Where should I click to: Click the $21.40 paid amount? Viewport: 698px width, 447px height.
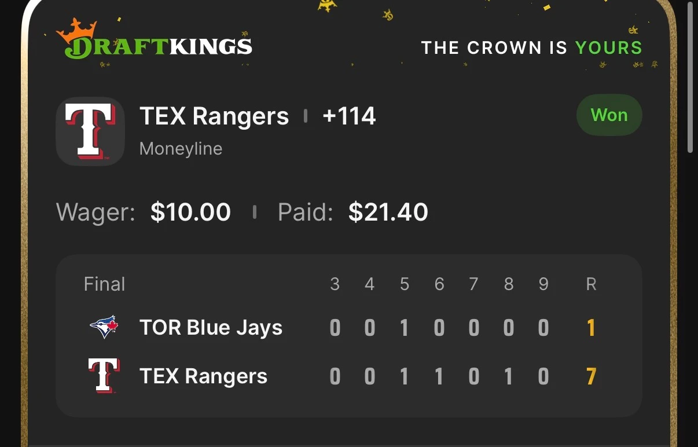[388, 212]
